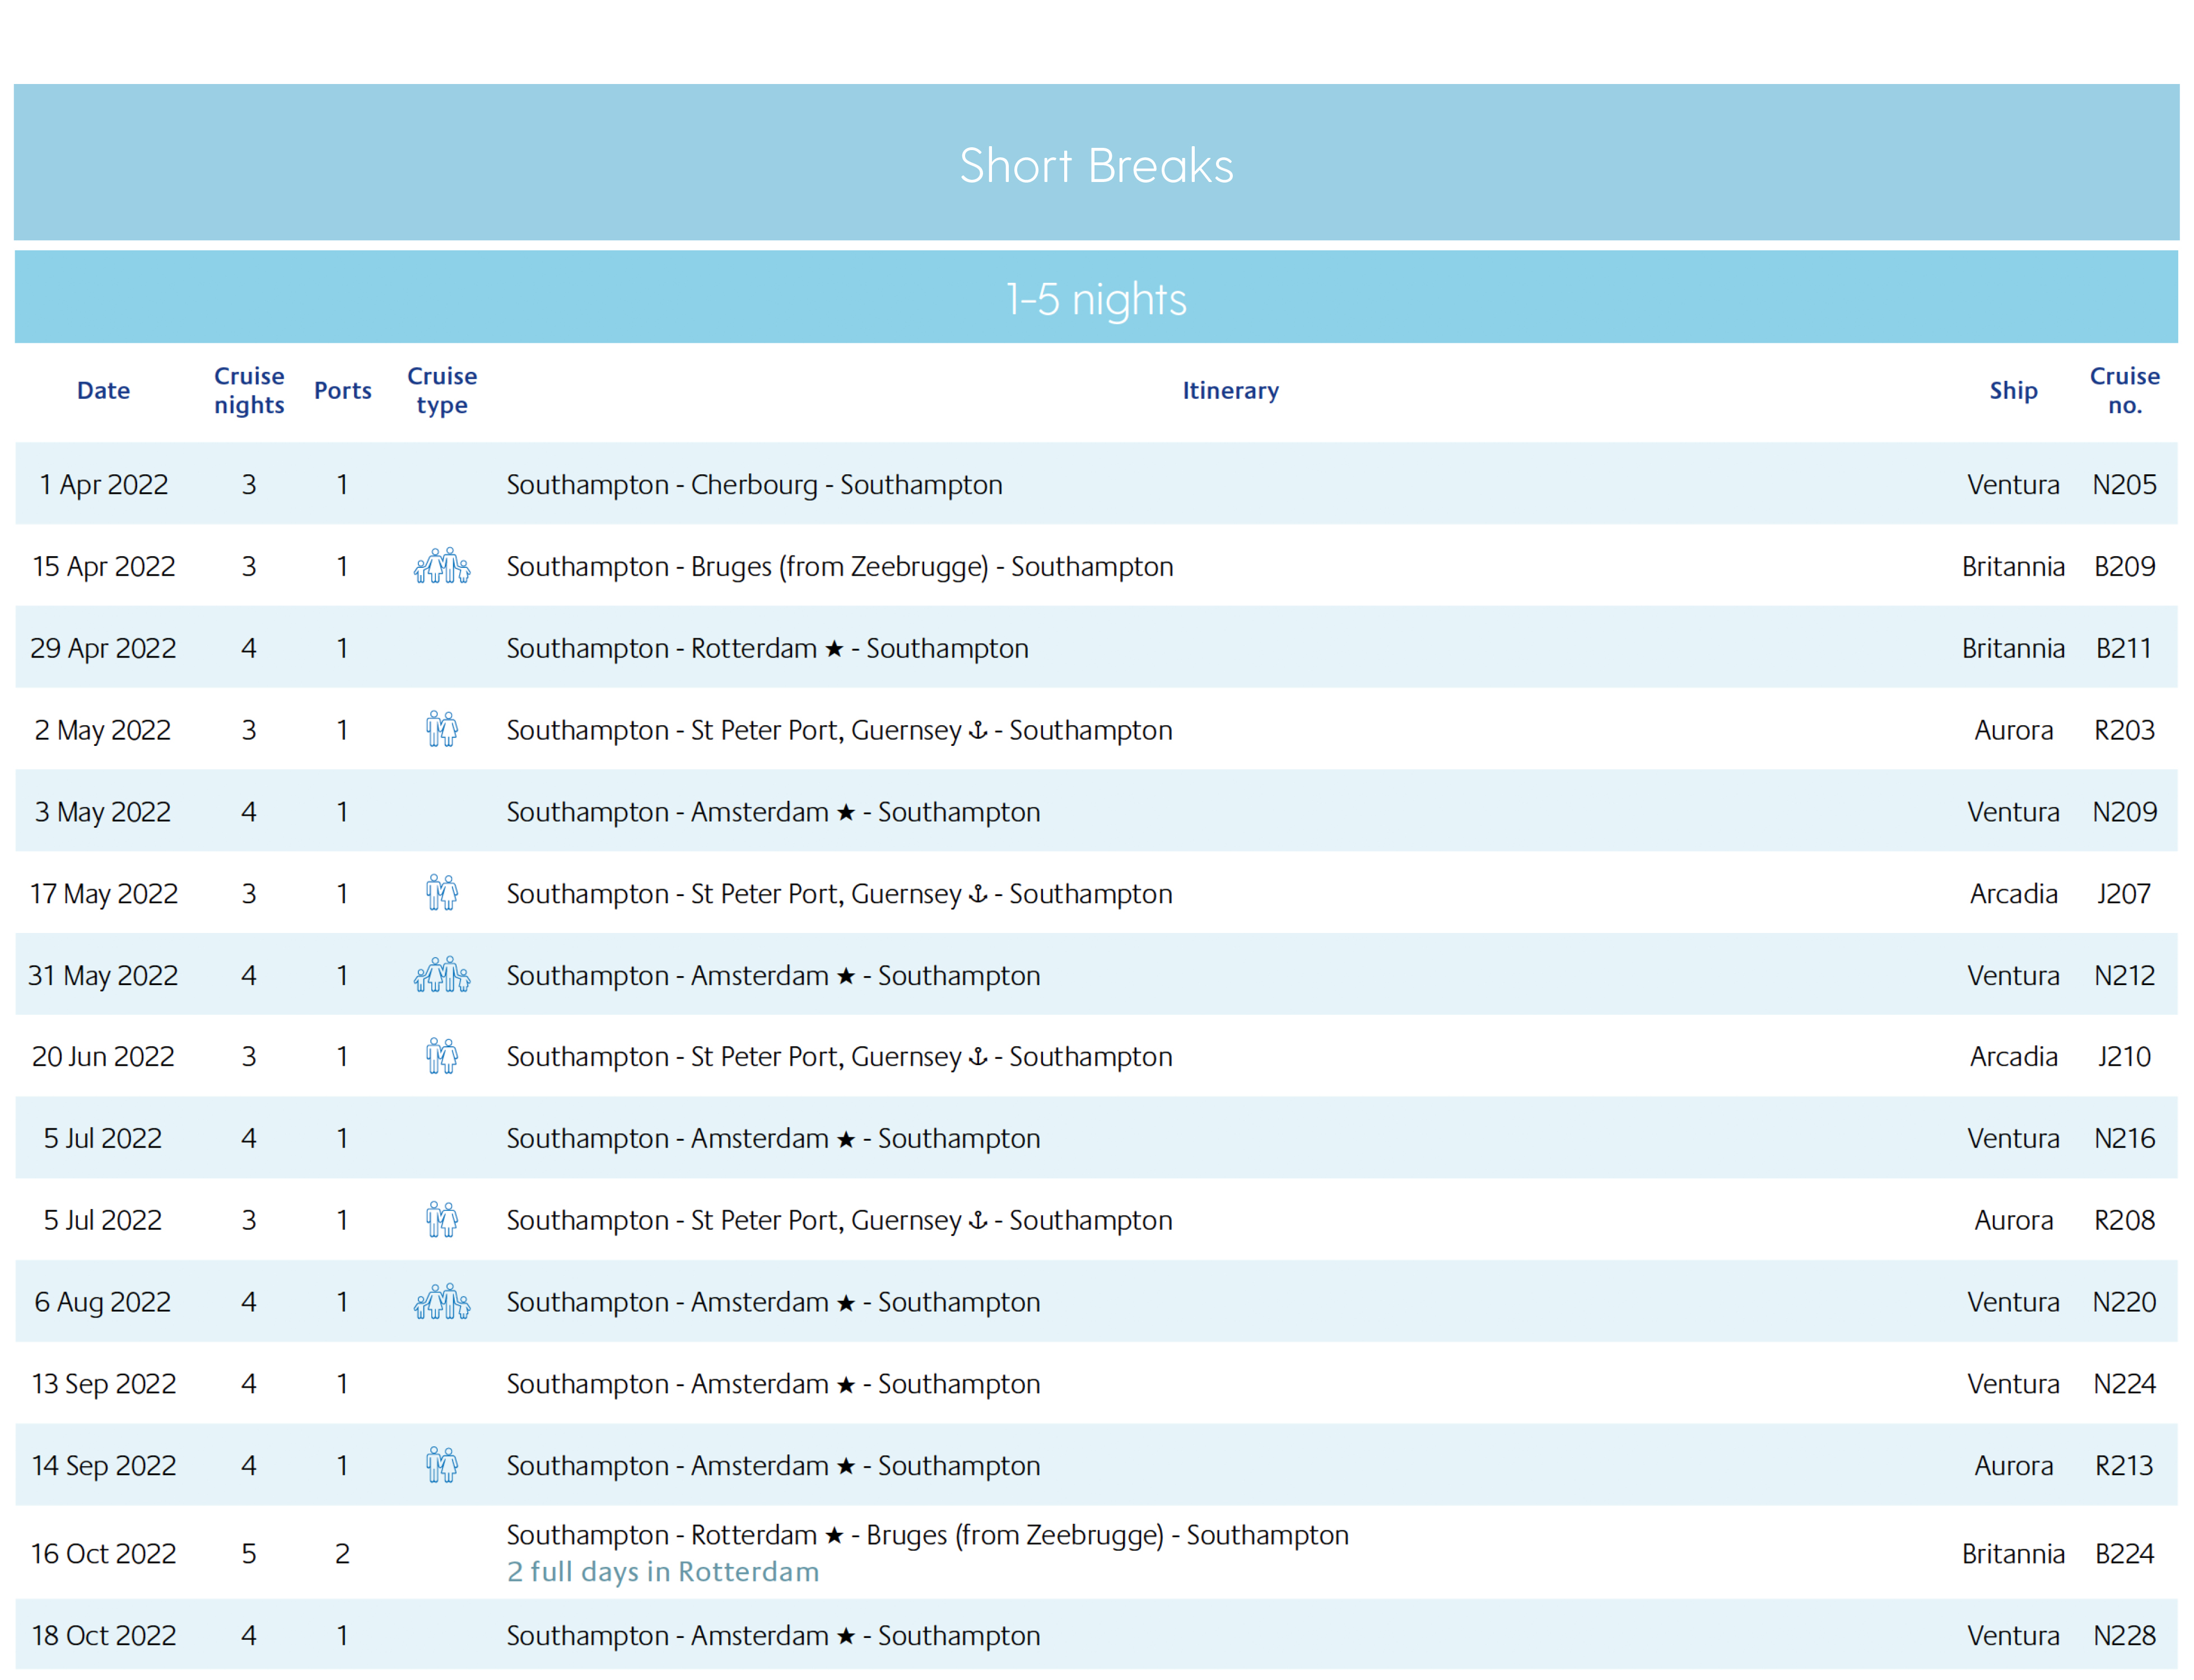Click the Cruise nights column header
The width and height of the screenshot is (2194, 1680).
(x=249, y=390)
